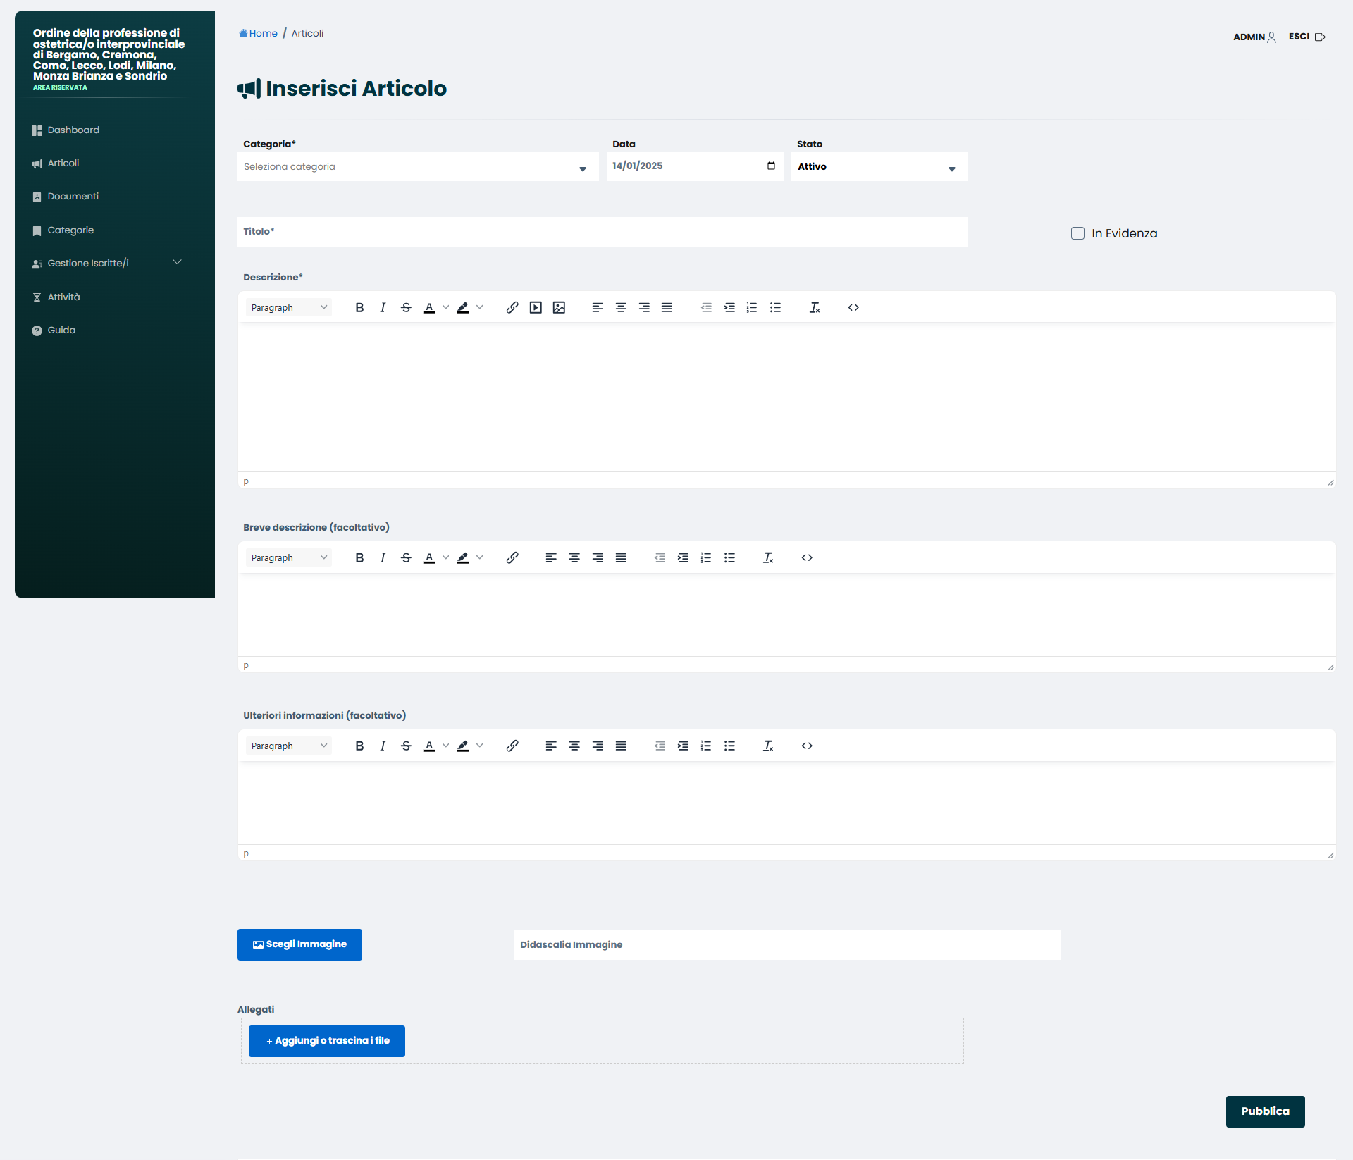Viewport: 1353px width, 1160px height.
Task: Click Bold in the Descrizione editor toolbar
Action: (x=359, y=307)
